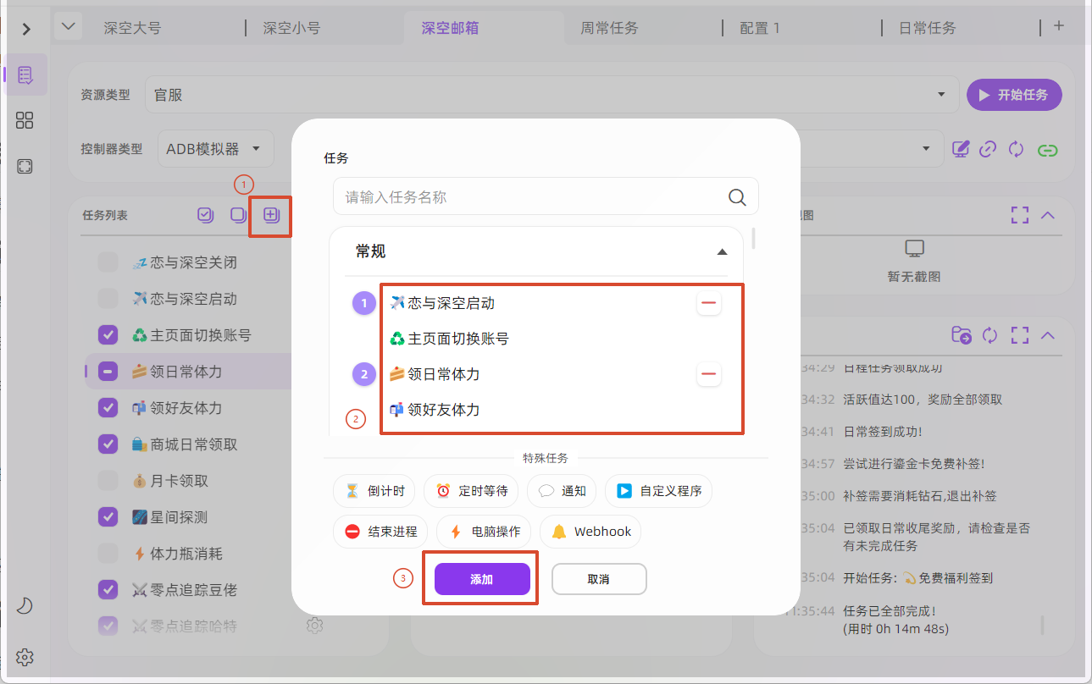Remove 恋与深空启动 with minus button
Viewport: 1092px width, 684px height.
tap(709, 303)
